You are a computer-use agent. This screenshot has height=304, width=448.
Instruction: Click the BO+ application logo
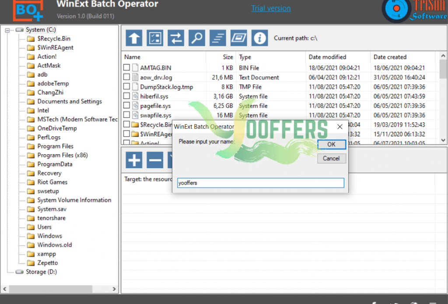point(28,11)
